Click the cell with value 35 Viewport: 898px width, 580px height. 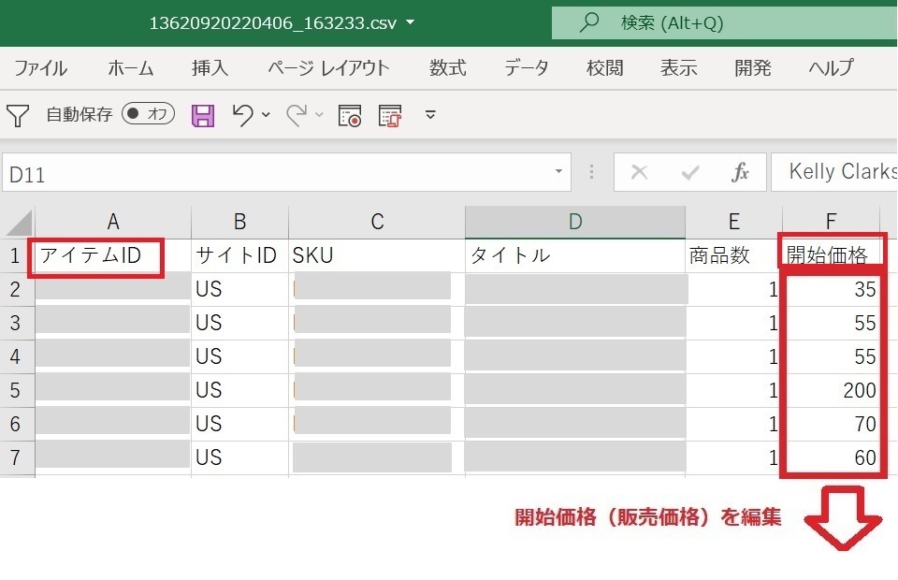tap(831, 289)
